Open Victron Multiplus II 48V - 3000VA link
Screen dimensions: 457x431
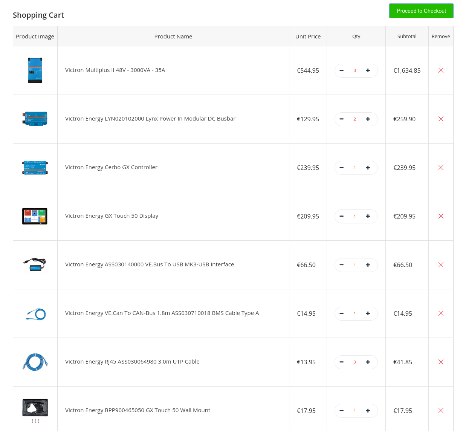pyautogui.click(x=115, y=70)
